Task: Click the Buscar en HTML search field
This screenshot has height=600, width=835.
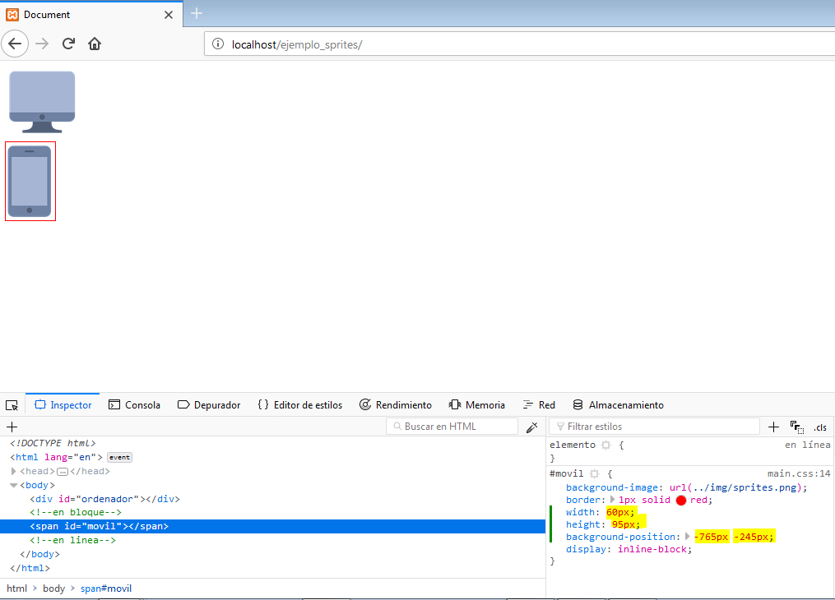Action: (x=452, y=427)
